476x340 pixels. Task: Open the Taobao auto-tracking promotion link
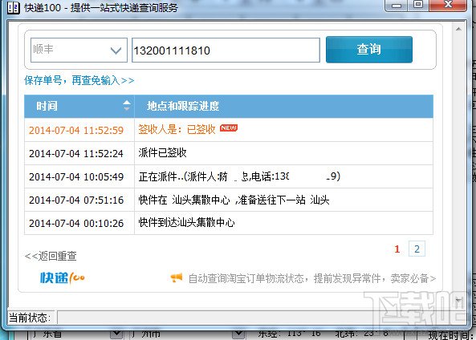[312, 278]
